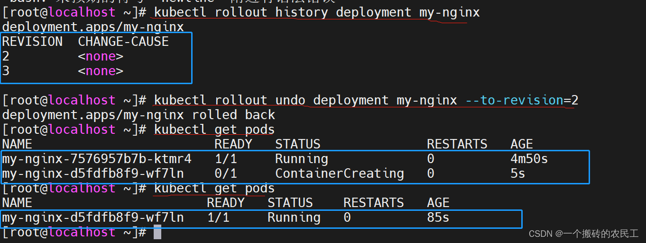Click the restarts 0 value in the 85s row
646x243 pixels.
347,217
